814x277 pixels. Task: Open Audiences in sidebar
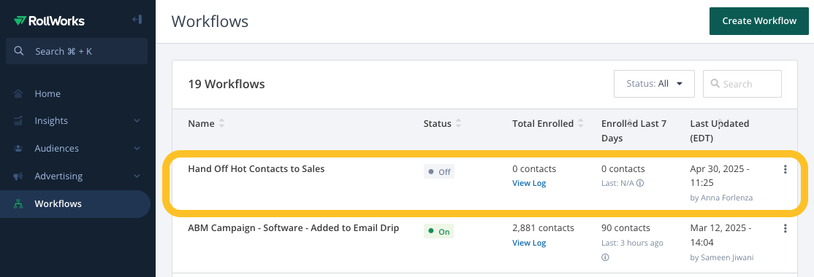pyautogui.click(x=56, y=148)
